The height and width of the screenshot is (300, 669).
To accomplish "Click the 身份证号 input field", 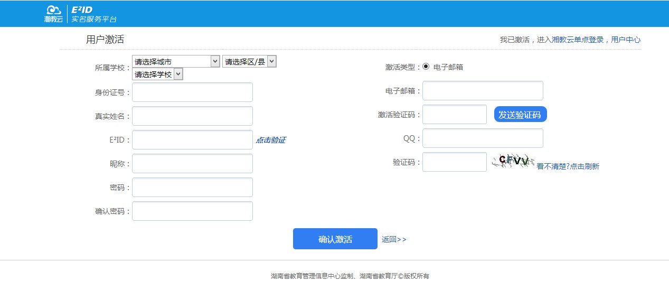I will [x=192, y=92].
